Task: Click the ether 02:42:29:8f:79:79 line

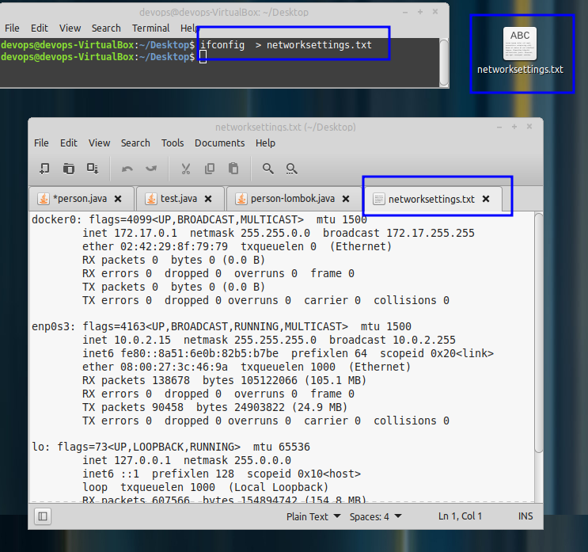Action: 237,246
